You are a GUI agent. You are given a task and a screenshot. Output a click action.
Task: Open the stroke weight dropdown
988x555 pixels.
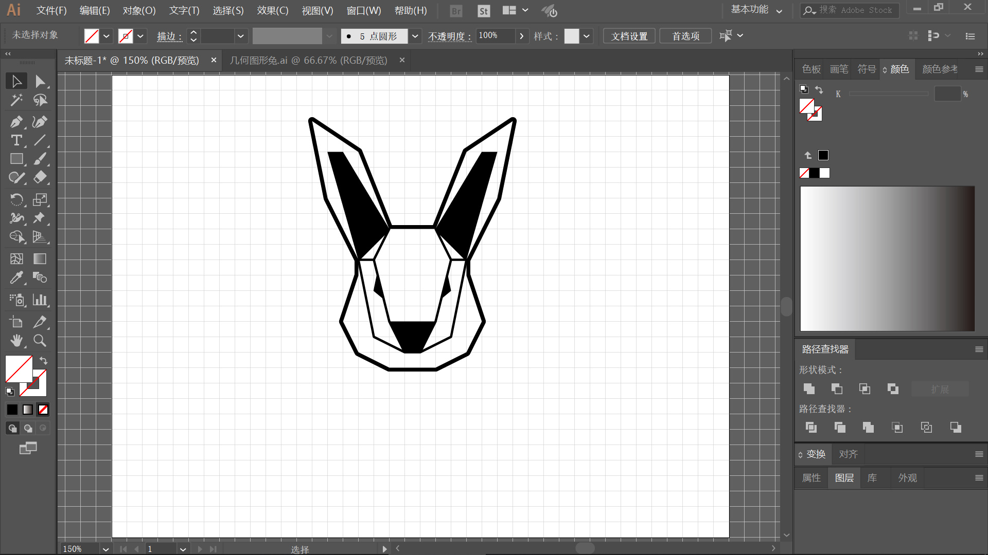[240, 36]
